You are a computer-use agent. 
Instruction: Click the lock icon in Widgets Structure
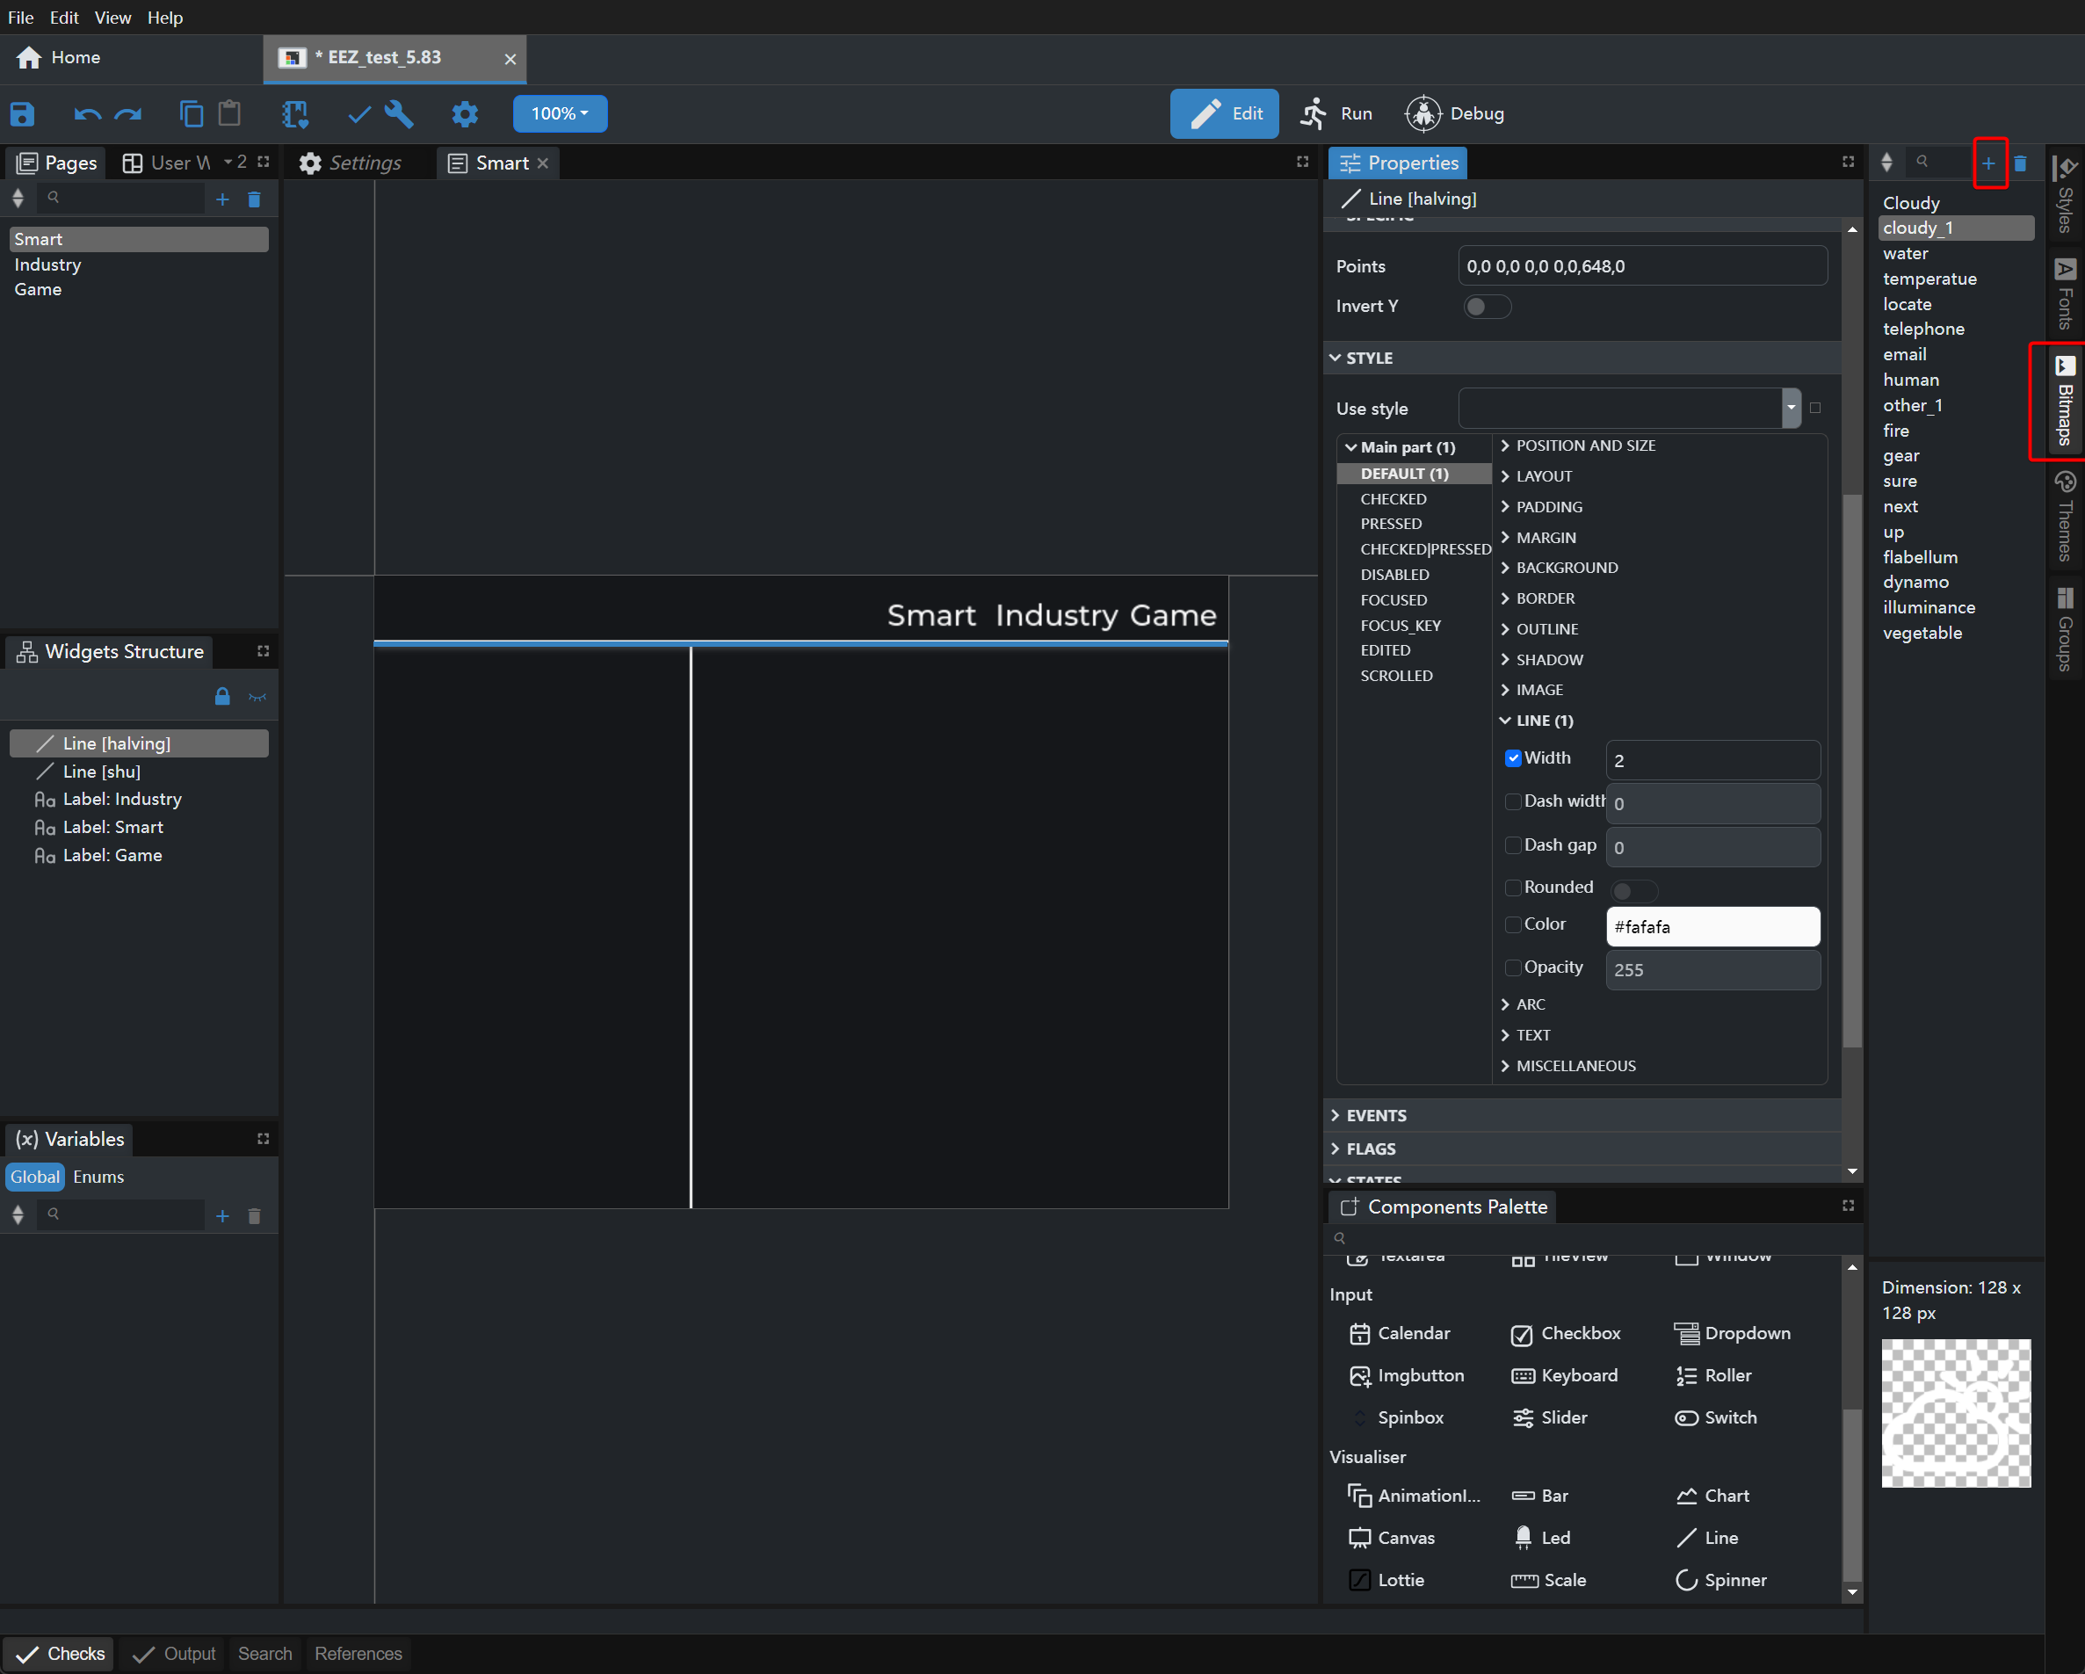click(222, 697)
